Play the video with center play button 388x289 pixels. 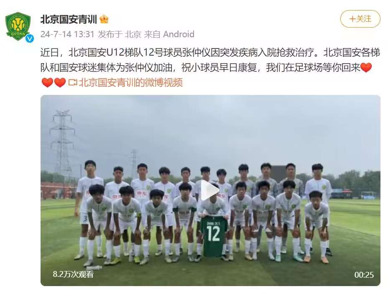tap(210, 190)
